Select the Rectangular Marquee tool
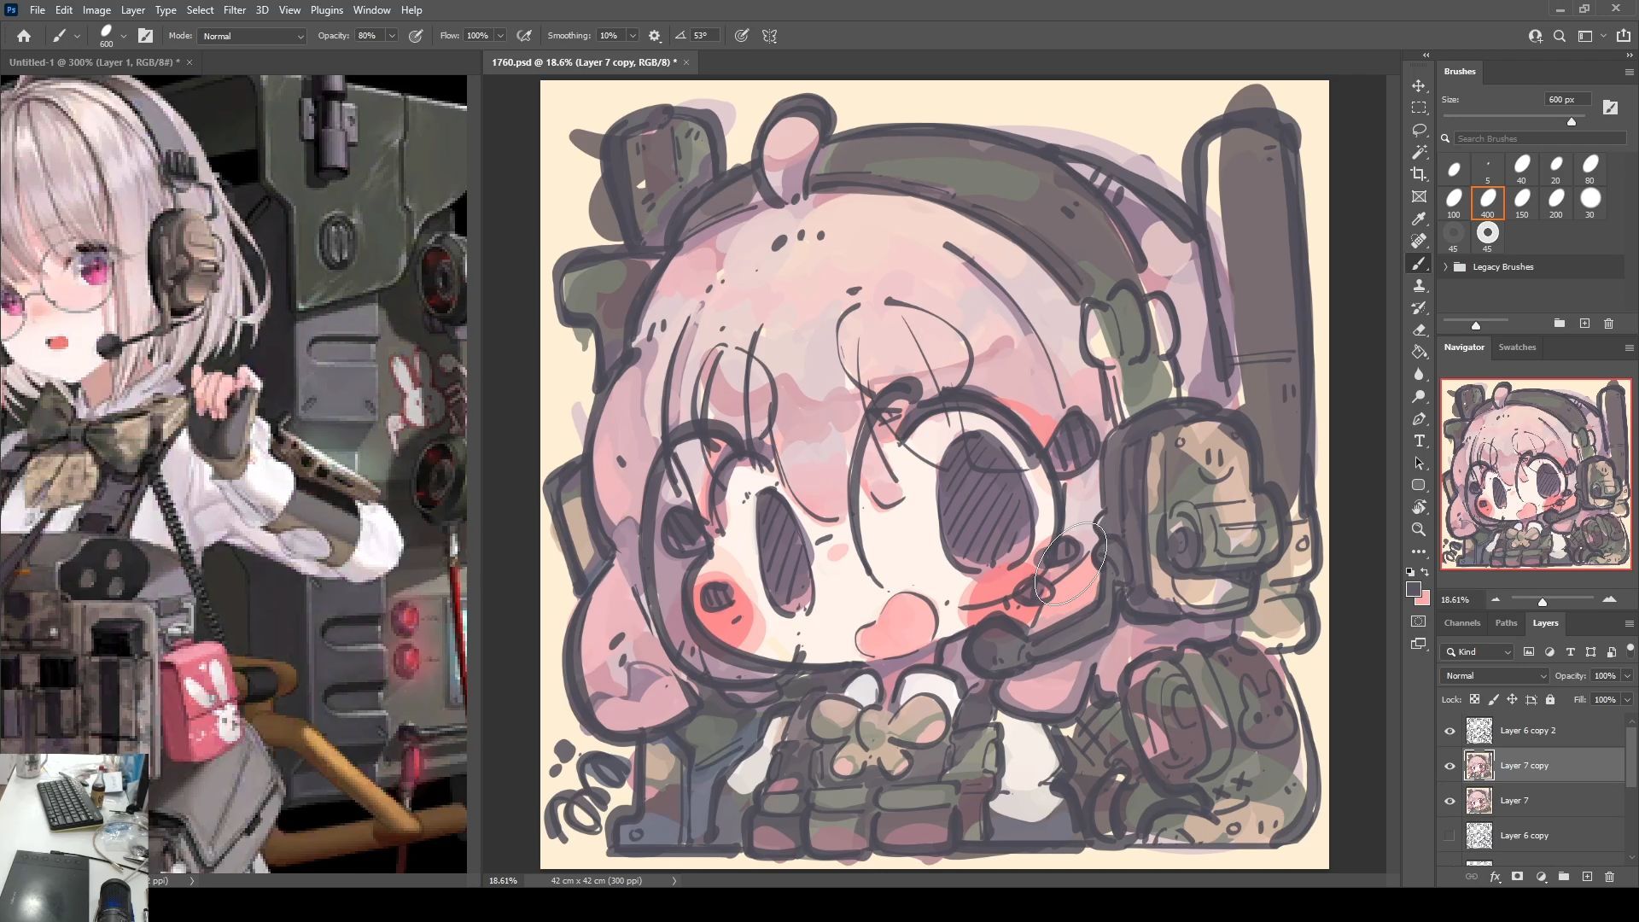Screen dimensions: 1639x922 click(1419, 108)
